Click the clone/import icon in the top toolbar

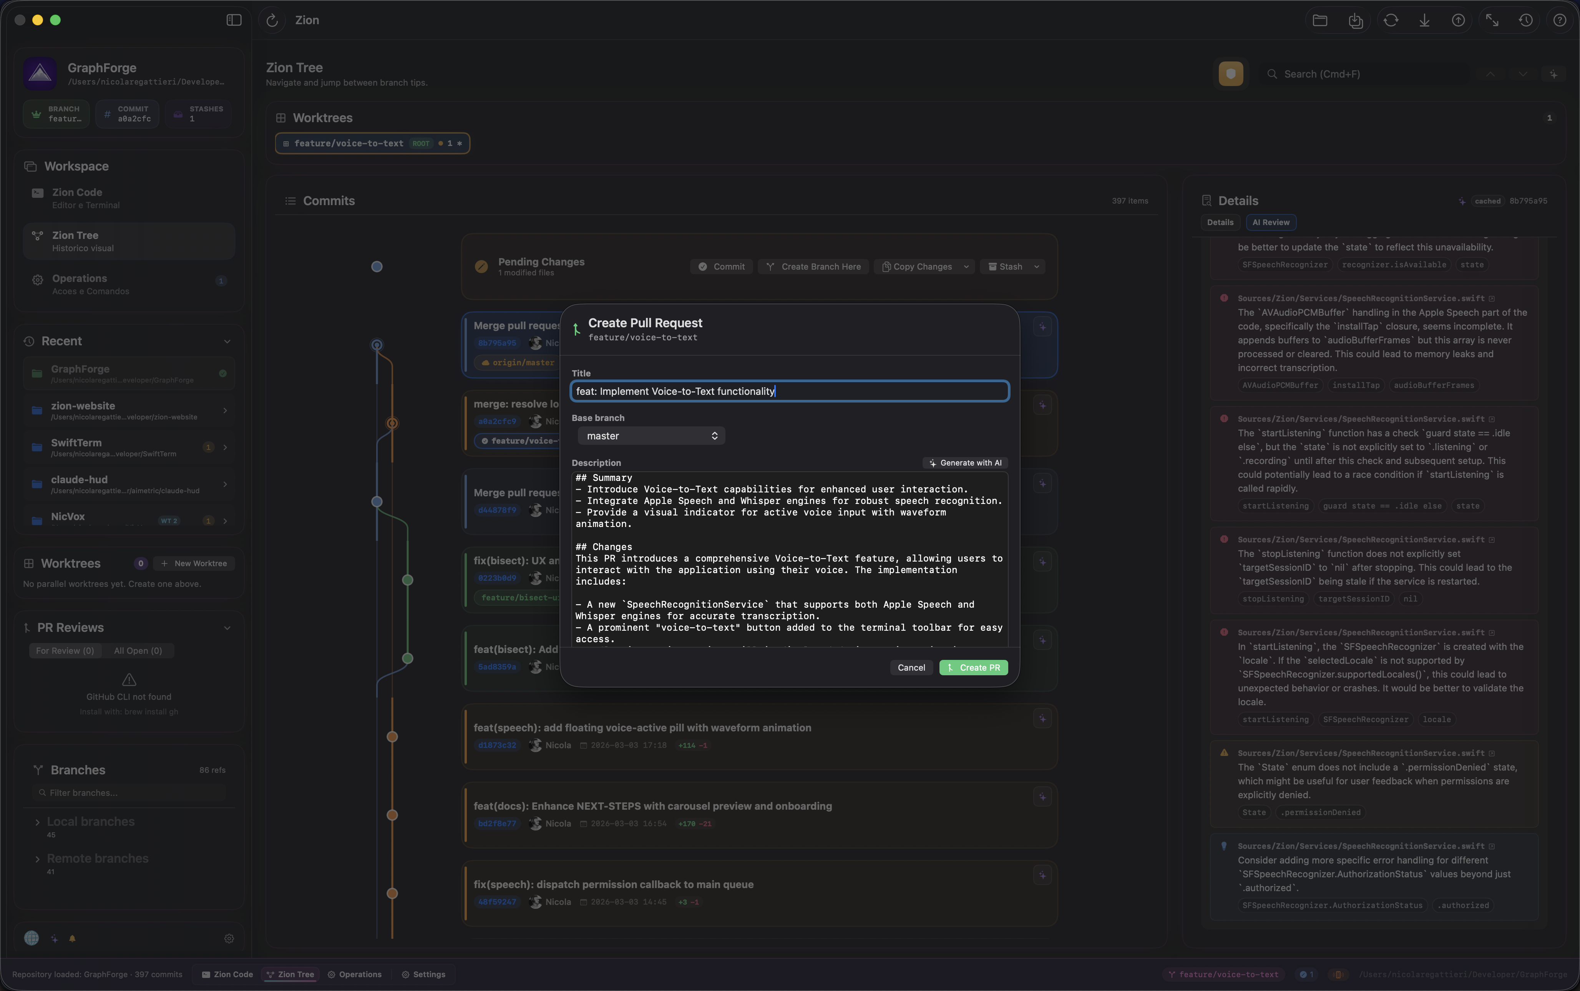tap(1356, 20)
